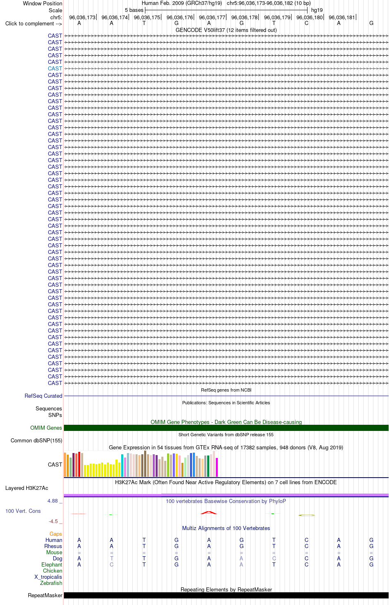Click the Window Position label
Screen dimensions: 389x605
tap(43, 3)
